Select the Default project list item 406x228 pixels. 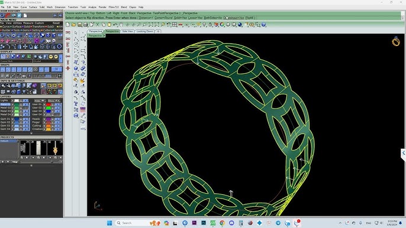click(x=9, y=141)
